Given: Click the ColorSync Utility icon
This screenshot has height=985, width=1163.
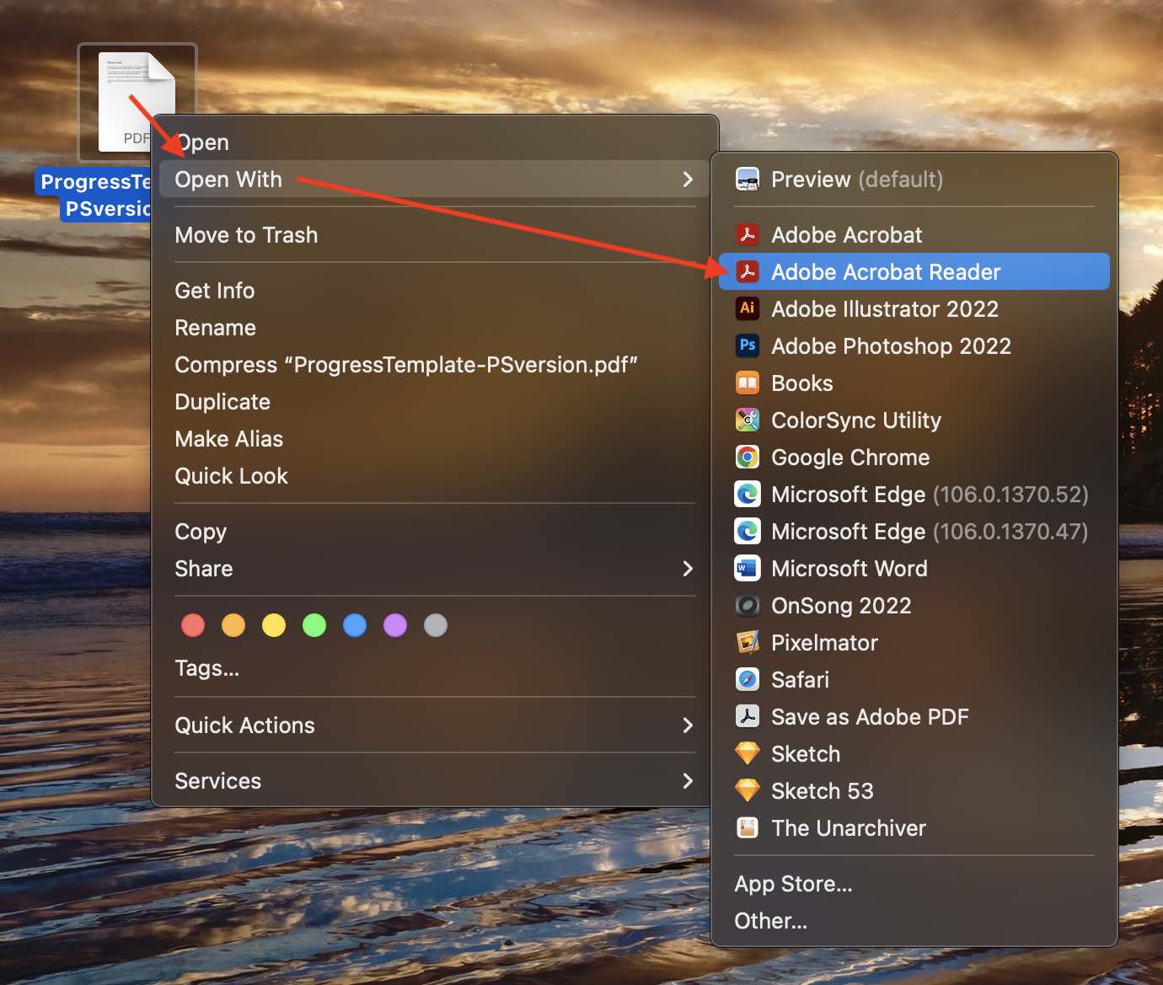Looking at the screenshot, I should click(x=747, y=420).
